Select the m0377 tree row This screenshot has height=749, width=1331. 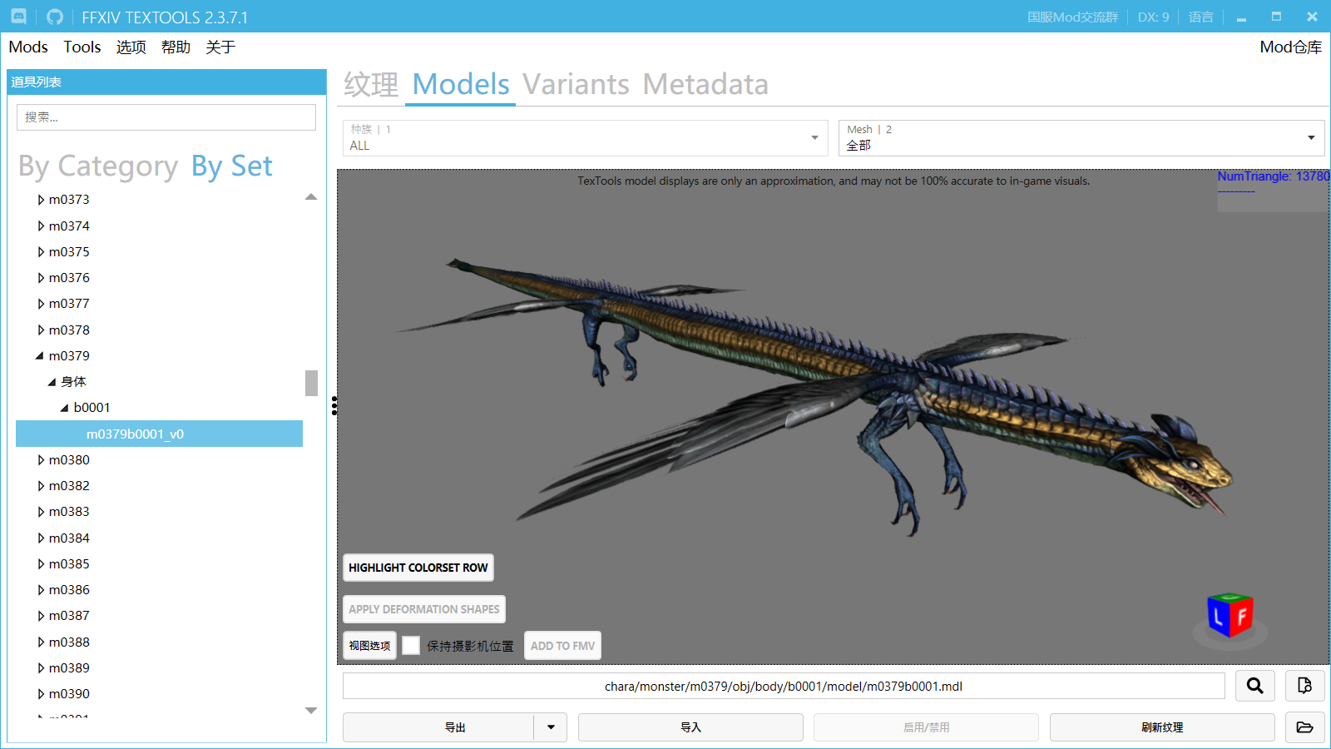pyautogui.click(x=69, y=304)
